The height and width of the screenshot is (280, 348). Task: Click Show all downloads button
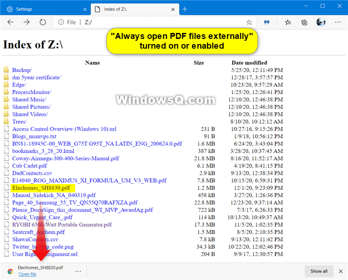(319, 271)
